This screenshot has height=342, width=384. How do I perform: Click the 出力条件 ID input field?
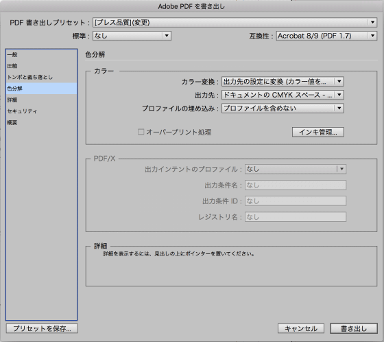296,201
